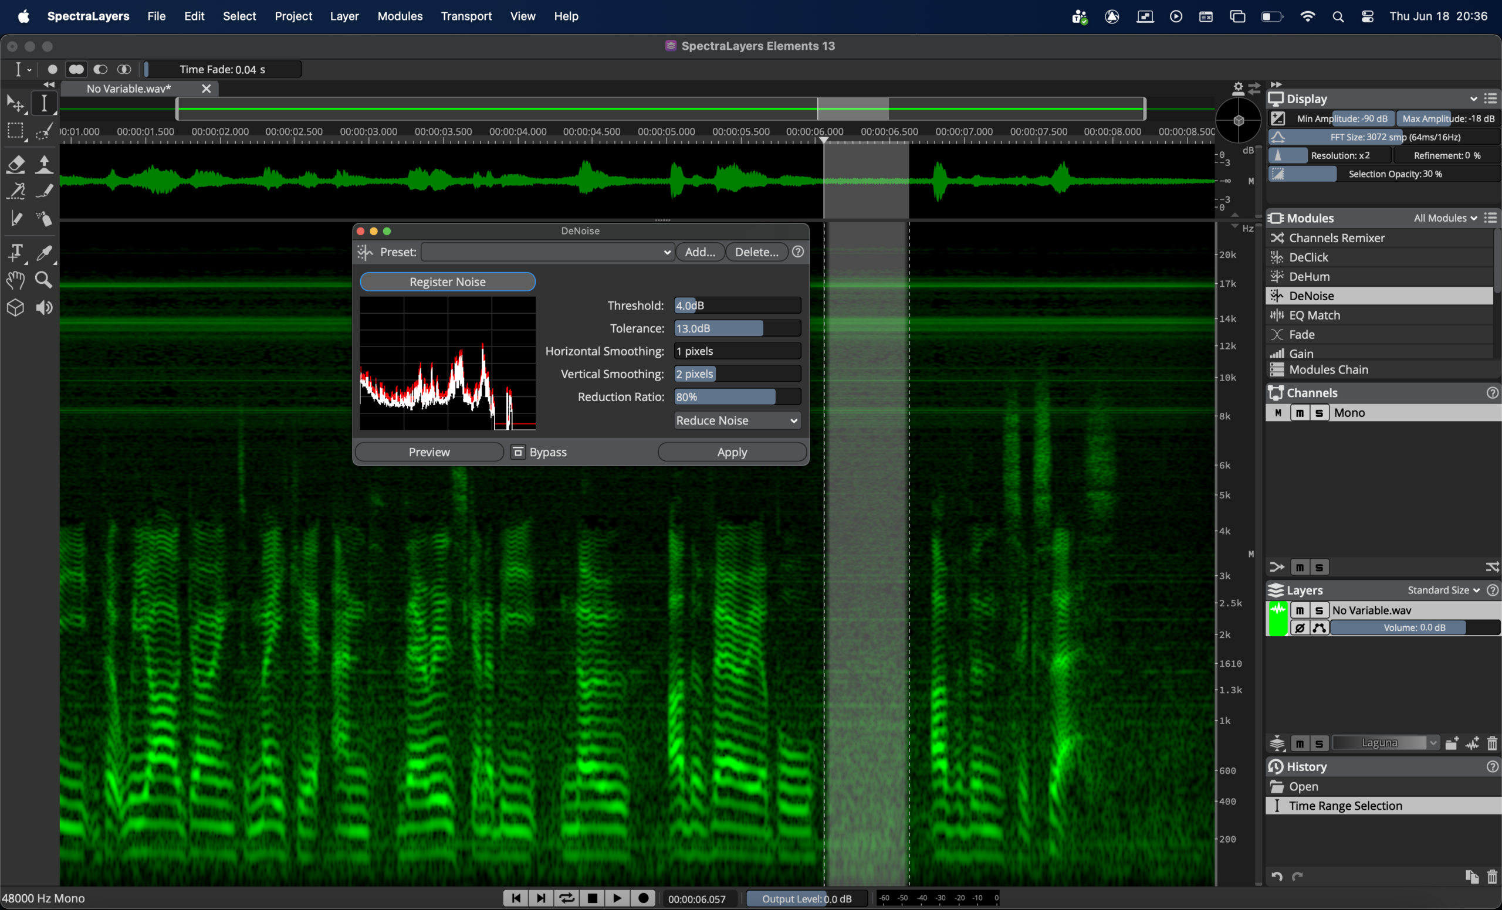Open the Modules menu

click(x=400, y=16)
